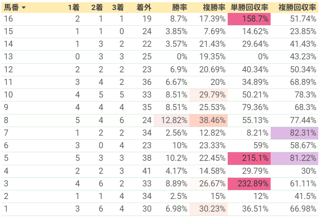Click the 3着 column header

pos(118,8)
